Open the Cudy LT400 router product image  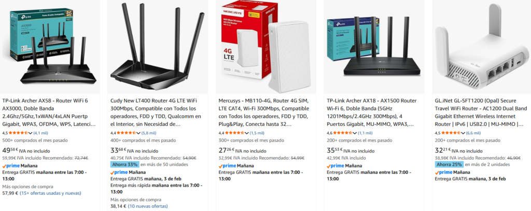click(x=158, y=47)
